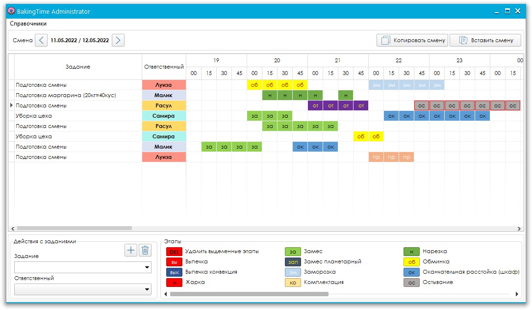This screenshot has height=310, width=532.
Task: Choose the Окончательная расстойка stage swatch
Action: 411,272
